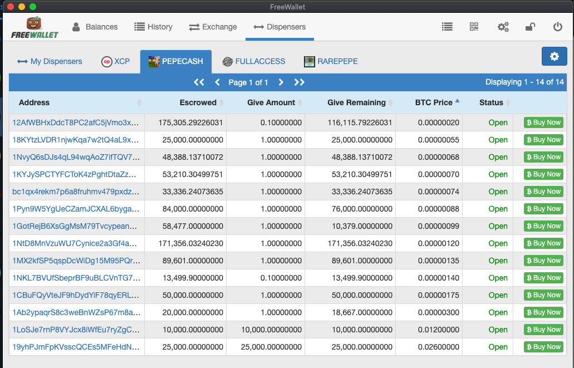Image resolution: width=574 pixels, height=368 pixels.
Task: Click Open status for price 0.00000020
Action: 498,122
